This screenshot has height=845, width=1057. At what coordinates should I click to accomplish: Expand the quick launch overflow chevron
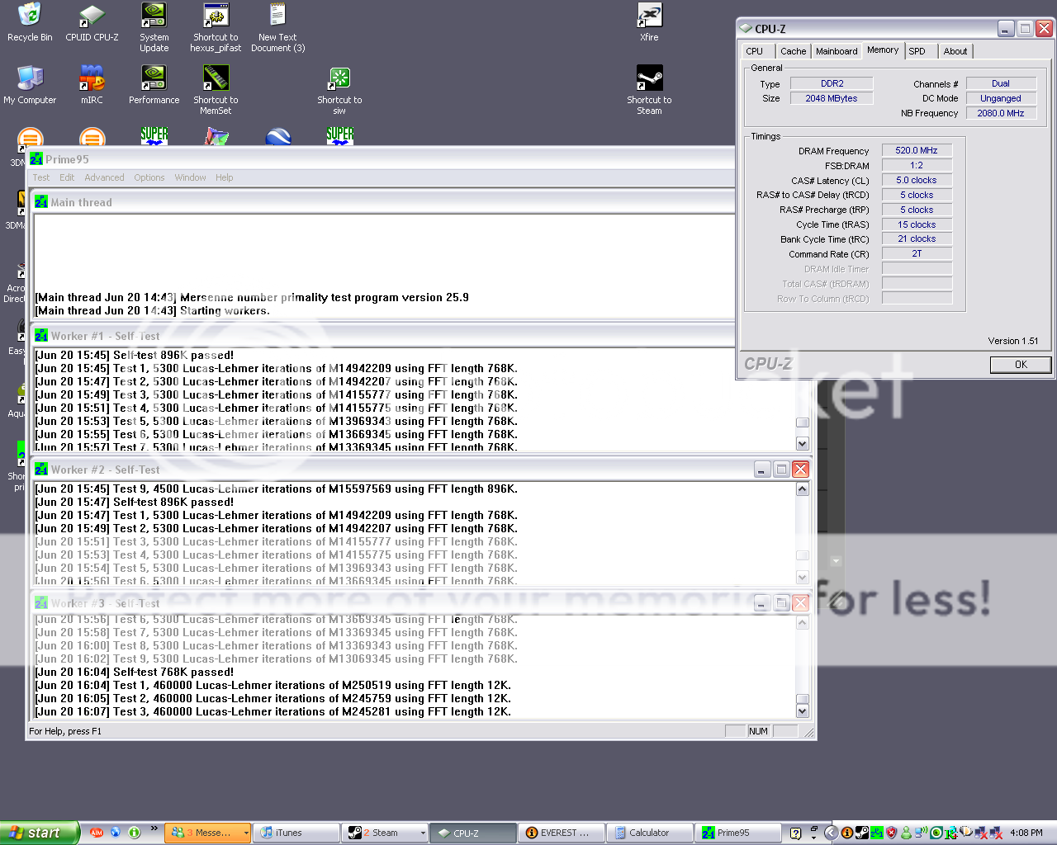pyautogui.click(x=154, y=828)
